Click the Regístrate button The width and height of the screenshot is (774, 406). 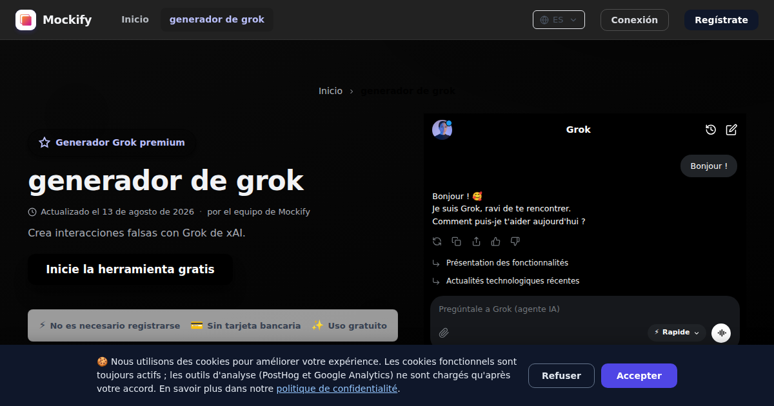(x=721, y=20)
